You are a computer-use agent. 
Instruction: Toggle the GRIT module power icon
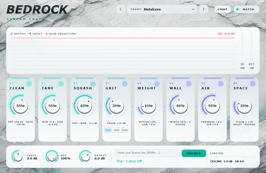click(x=125, y=83)
